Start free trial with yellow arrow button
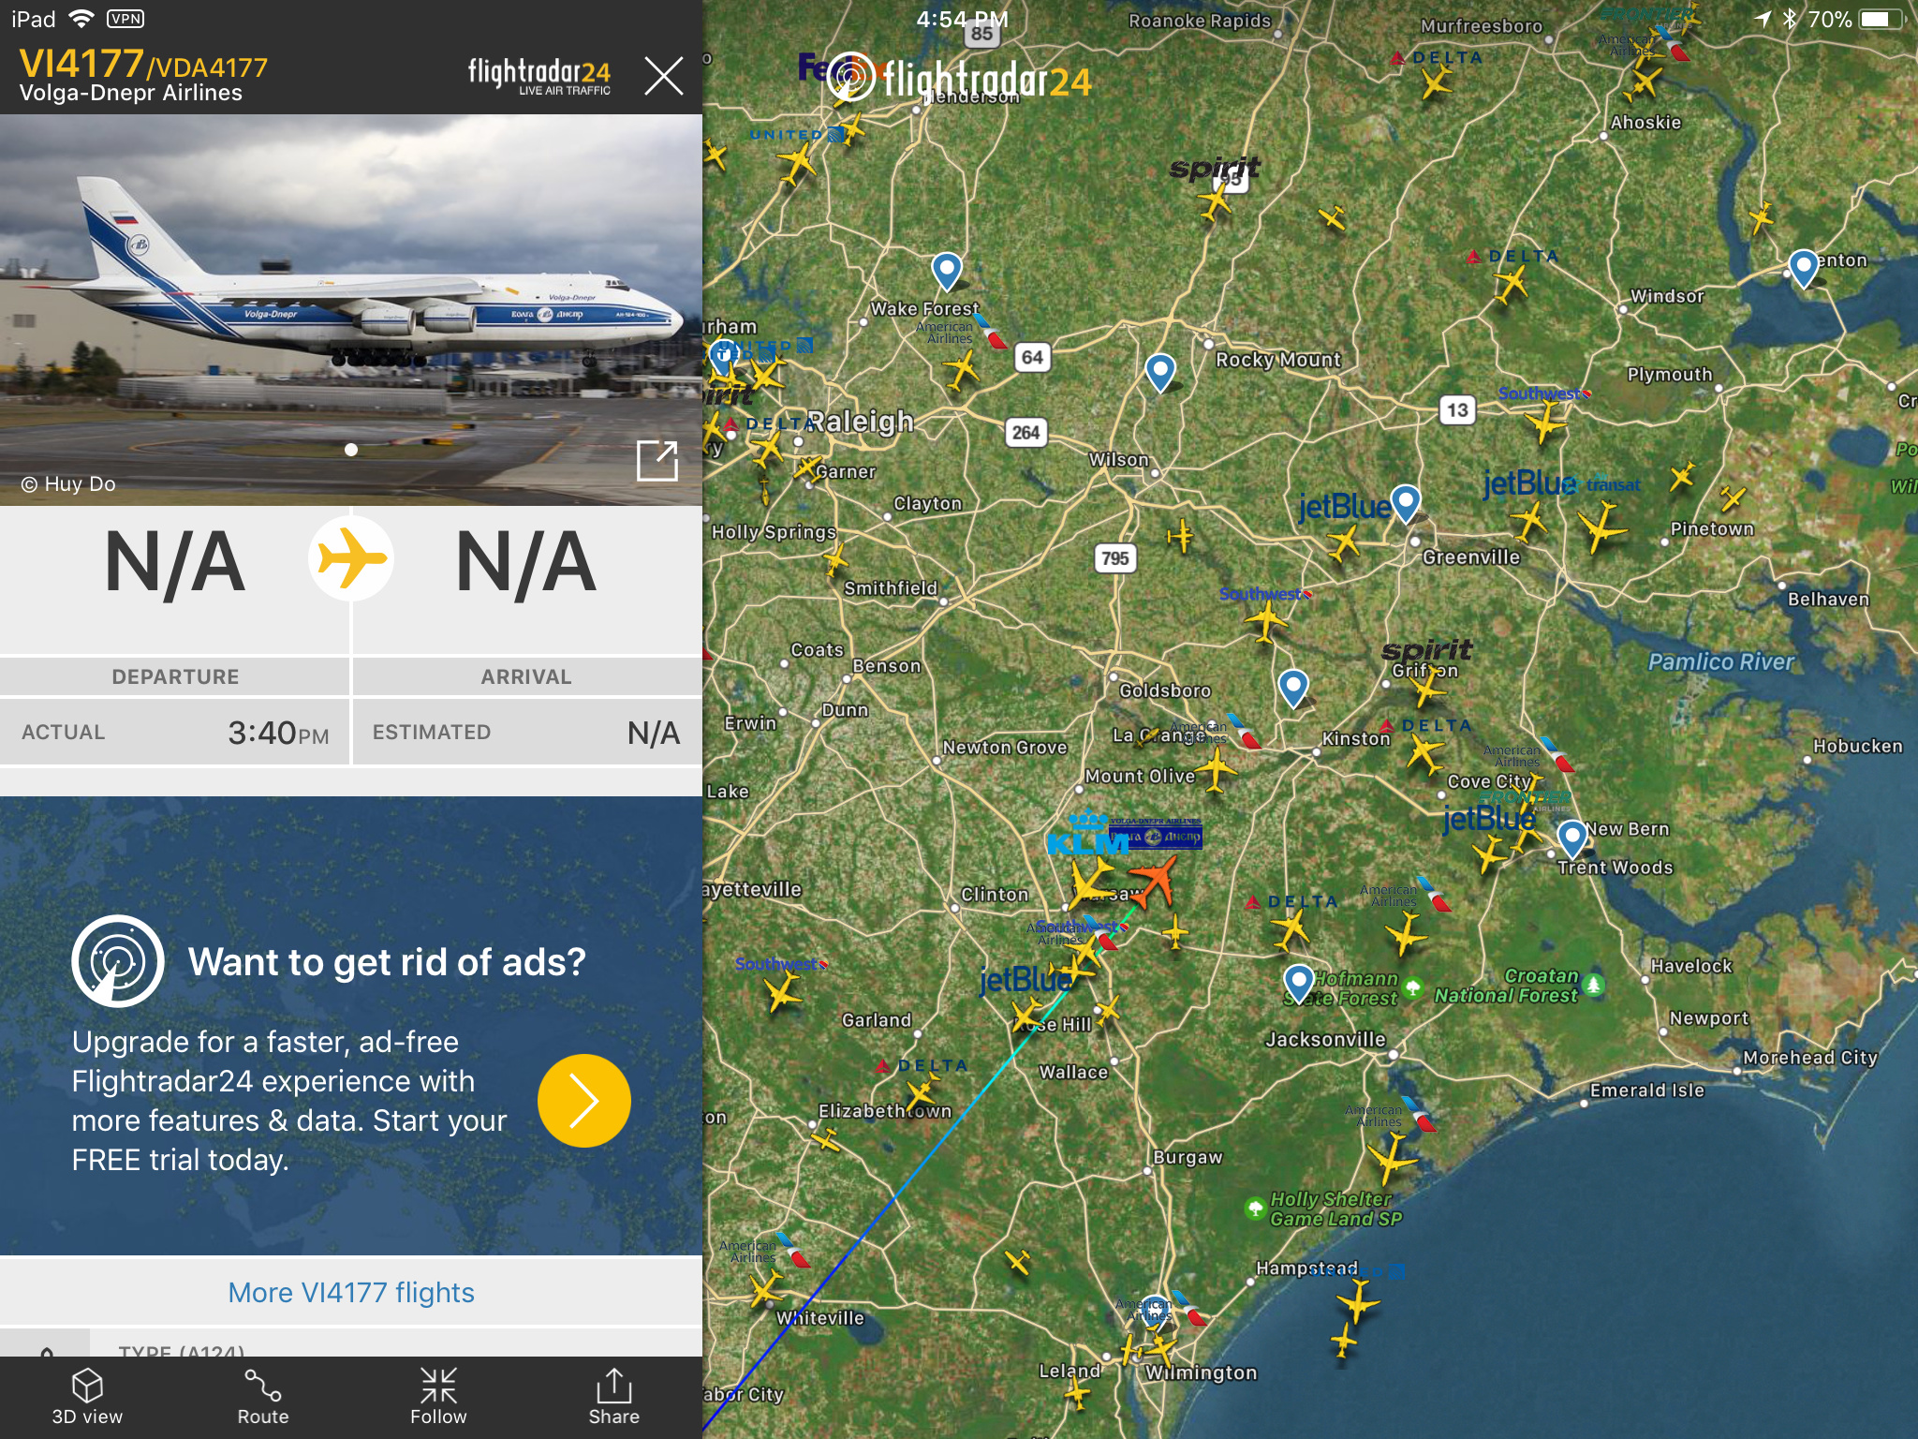 pyautogui.click(x=583, y=1101)
